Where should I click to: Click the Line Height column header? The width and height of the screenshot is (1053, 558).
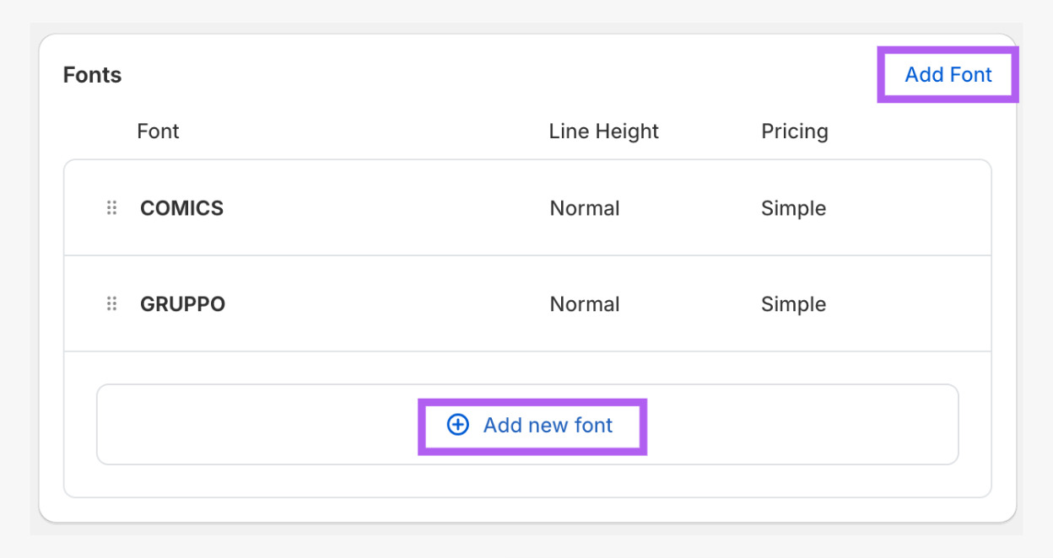(603, 131)
